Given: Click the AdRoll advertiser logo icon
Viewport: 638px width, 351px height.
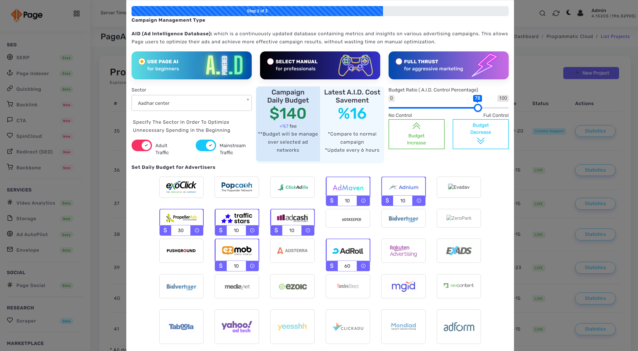Looking at the screenshot, I should point(348,251).
